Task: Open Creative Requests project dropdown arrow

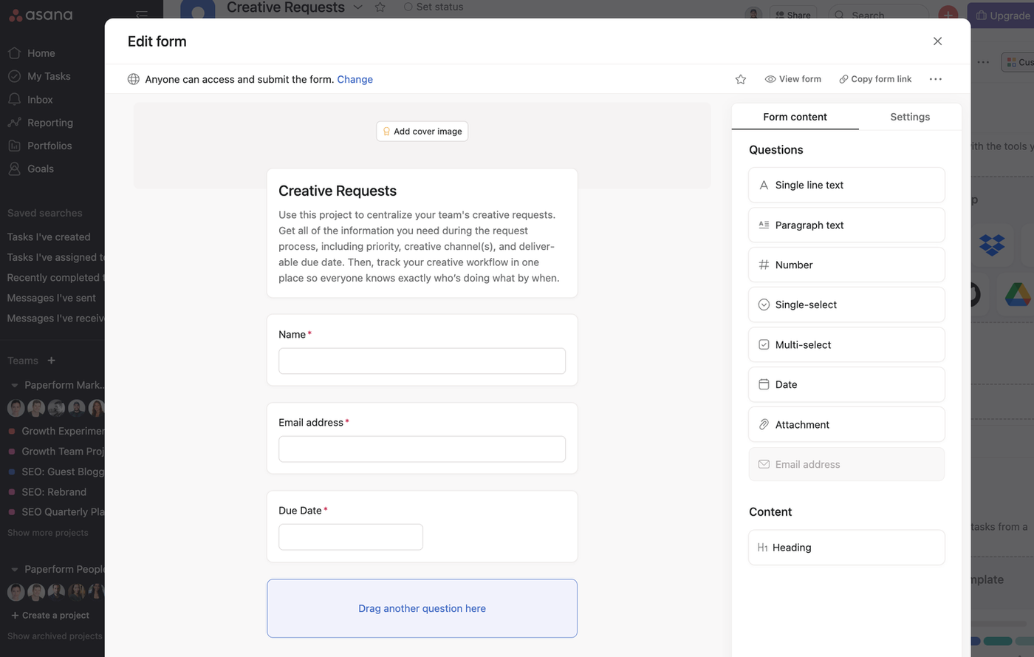Action: (358, 7)
